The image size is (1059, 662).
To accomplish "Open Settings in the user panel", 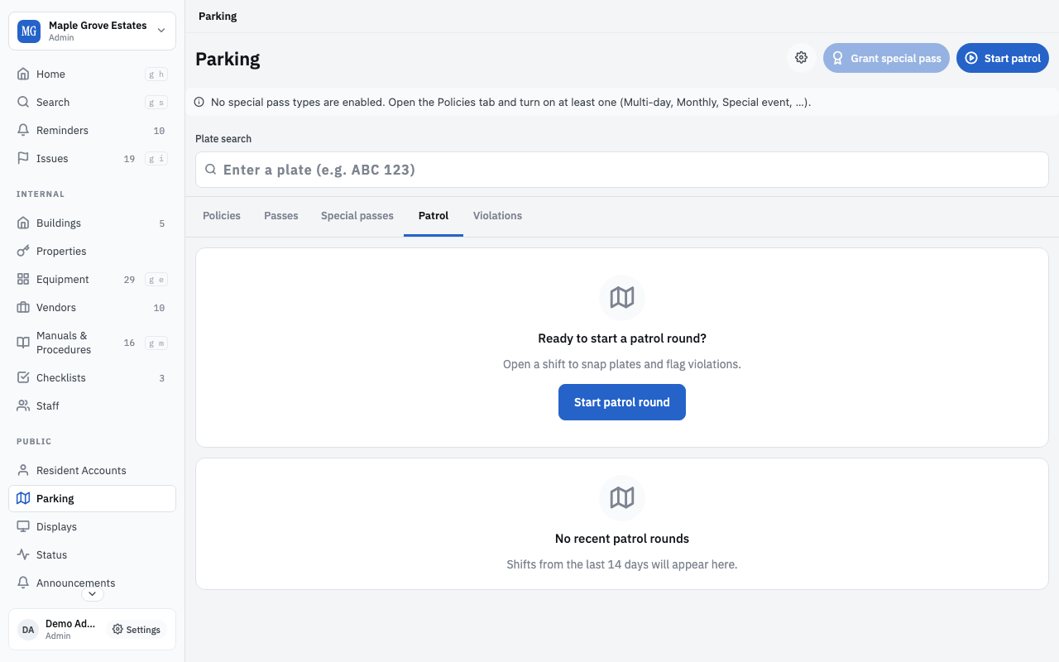I will pos(137,630).
